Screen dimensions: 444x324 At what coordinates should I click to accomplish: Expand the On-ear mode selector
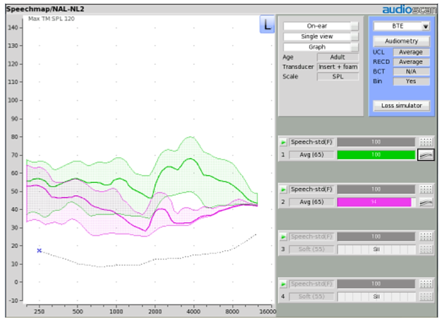point(321,26)
